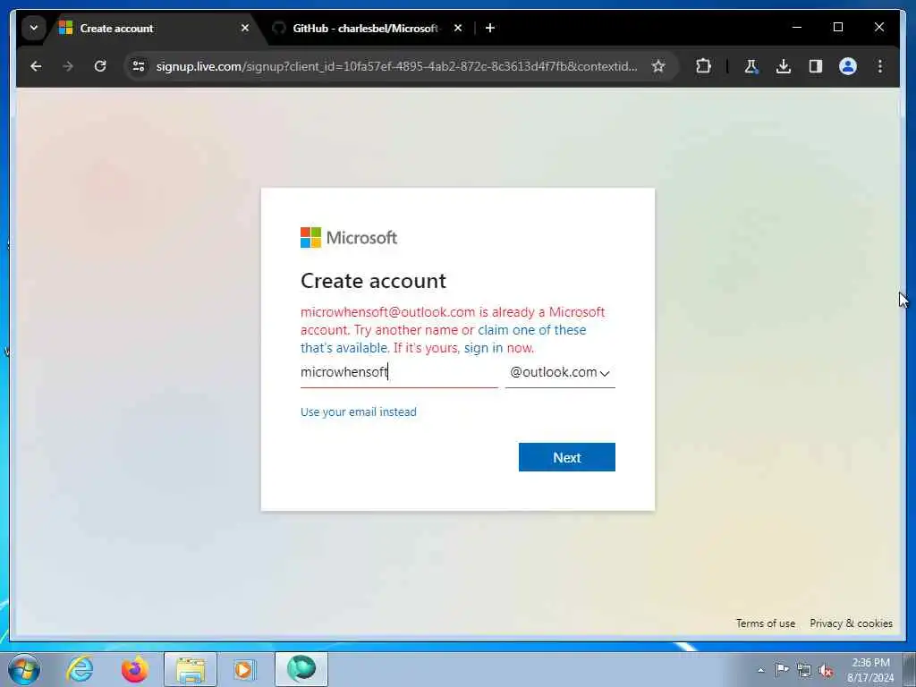
Task: Click the address bar URL
Action: click(396, 66)
